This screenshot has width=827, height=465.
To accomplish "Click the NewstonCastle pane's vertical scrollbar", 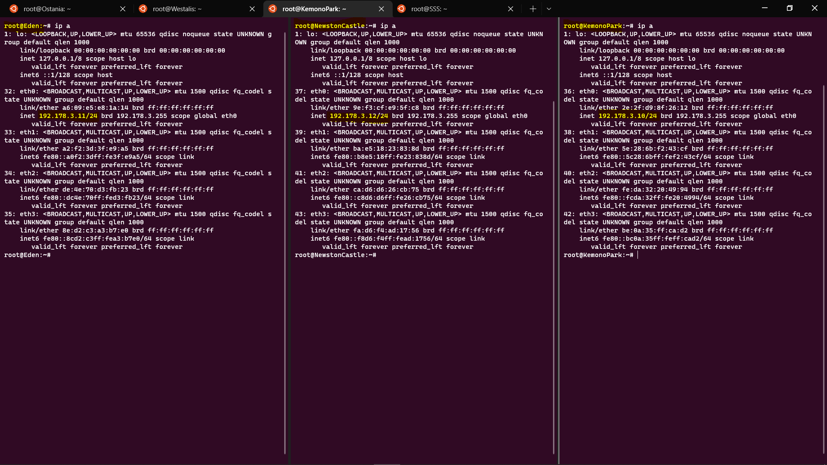I will 553,276.
